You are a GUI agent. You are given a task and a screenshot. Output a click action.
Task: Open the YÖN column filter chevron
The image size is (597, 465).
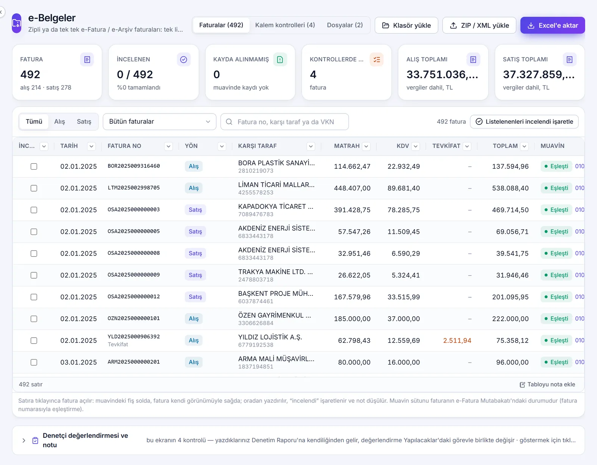point(222,146)
